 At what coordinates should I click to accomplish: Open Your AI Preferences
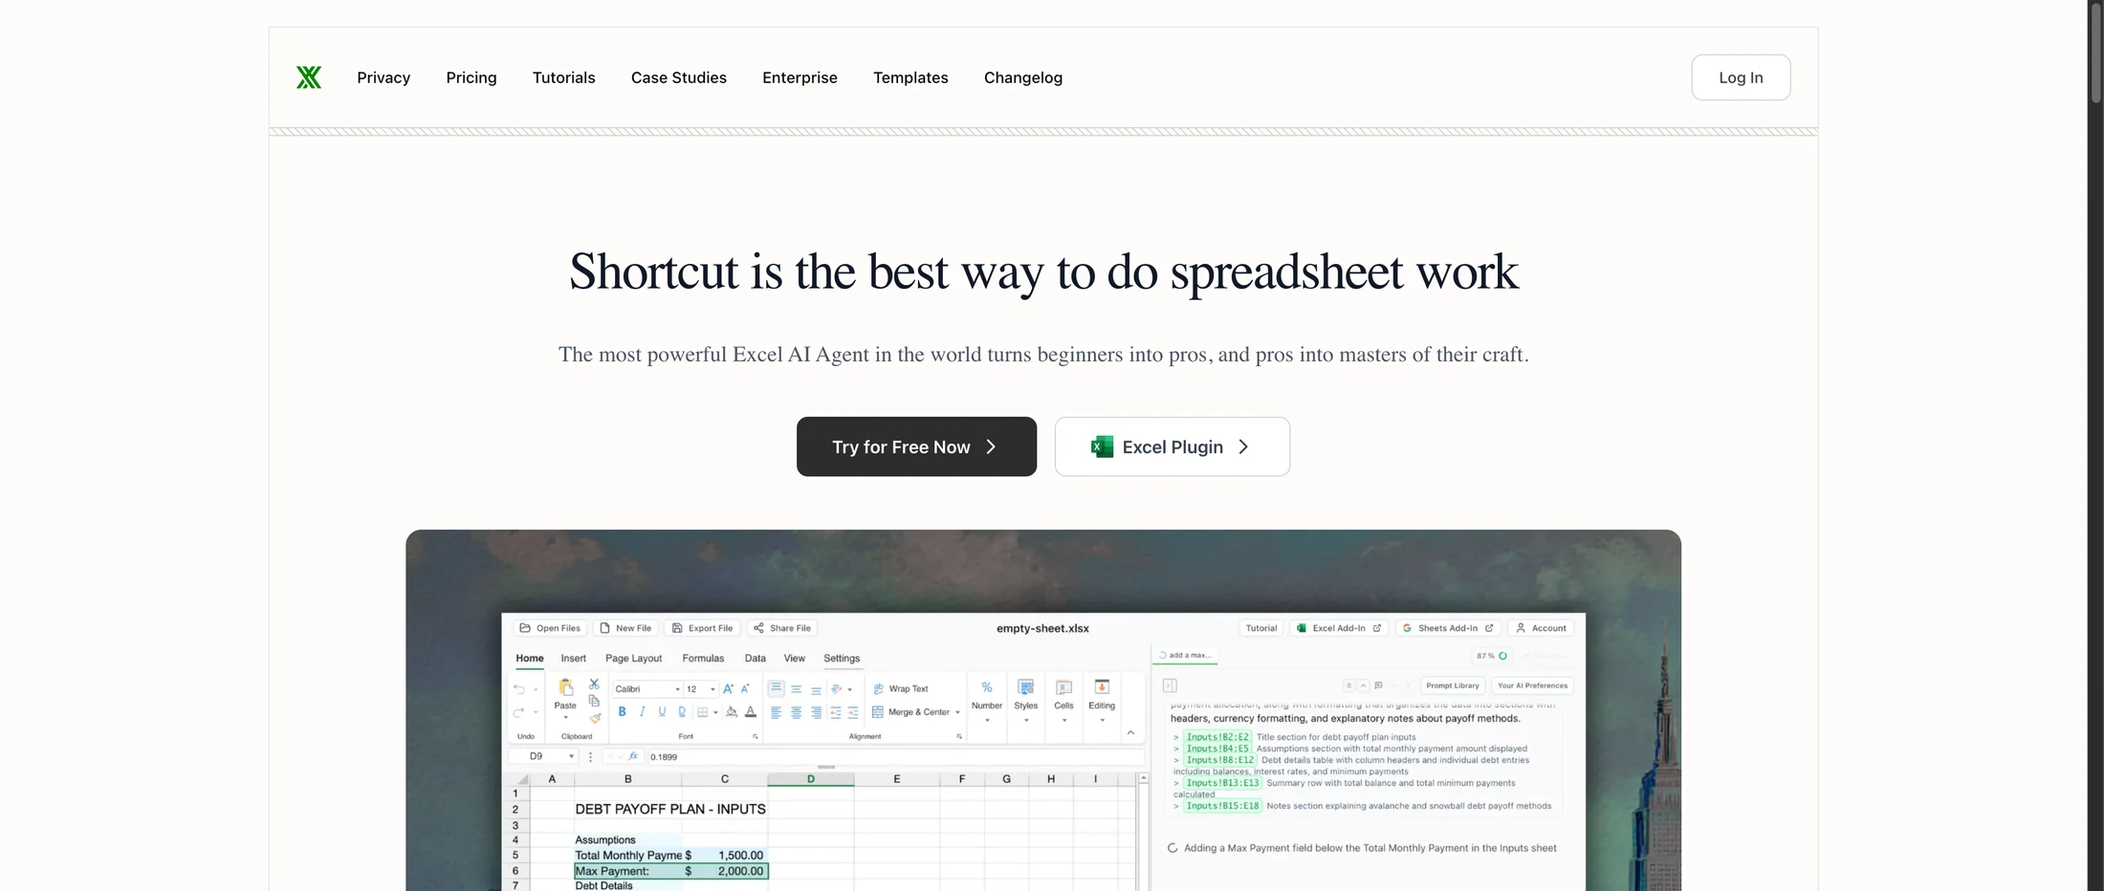(x=1532, y=685)
